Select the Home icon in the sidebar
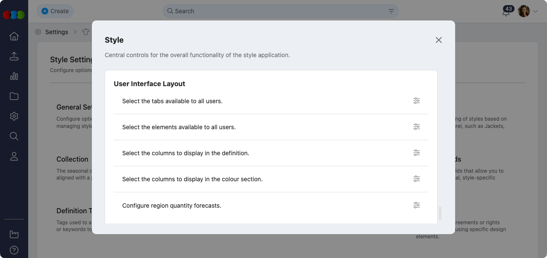 14,36
